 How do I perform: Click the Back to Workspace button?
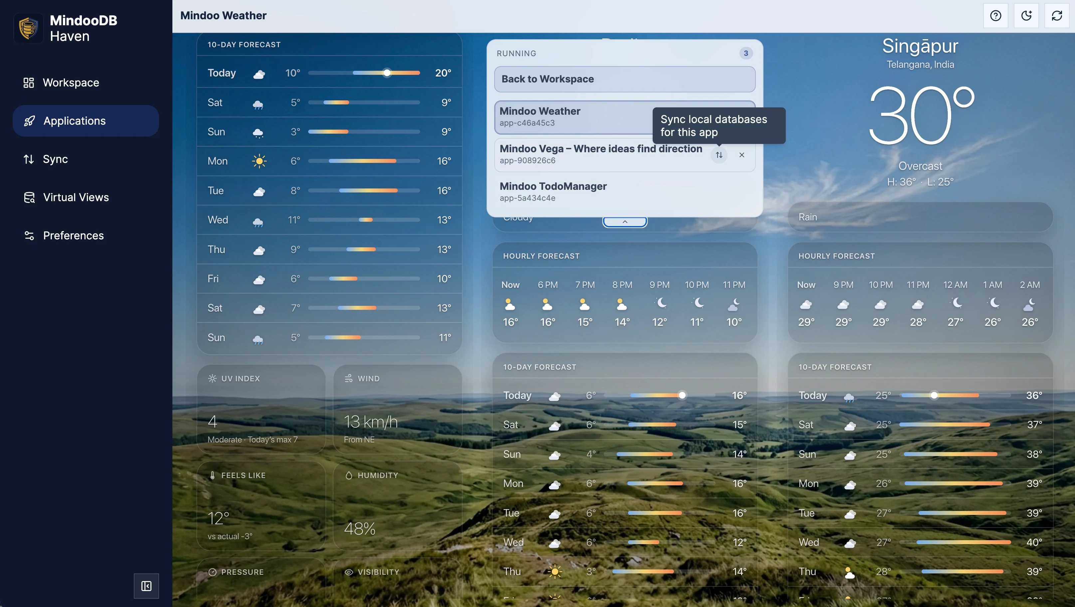pos(625,79)
